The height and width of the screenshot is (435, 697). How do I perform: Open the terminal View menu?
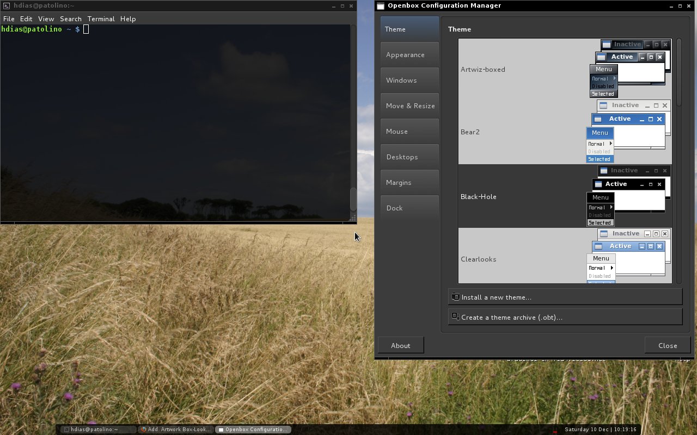click(x=46, y=18)
